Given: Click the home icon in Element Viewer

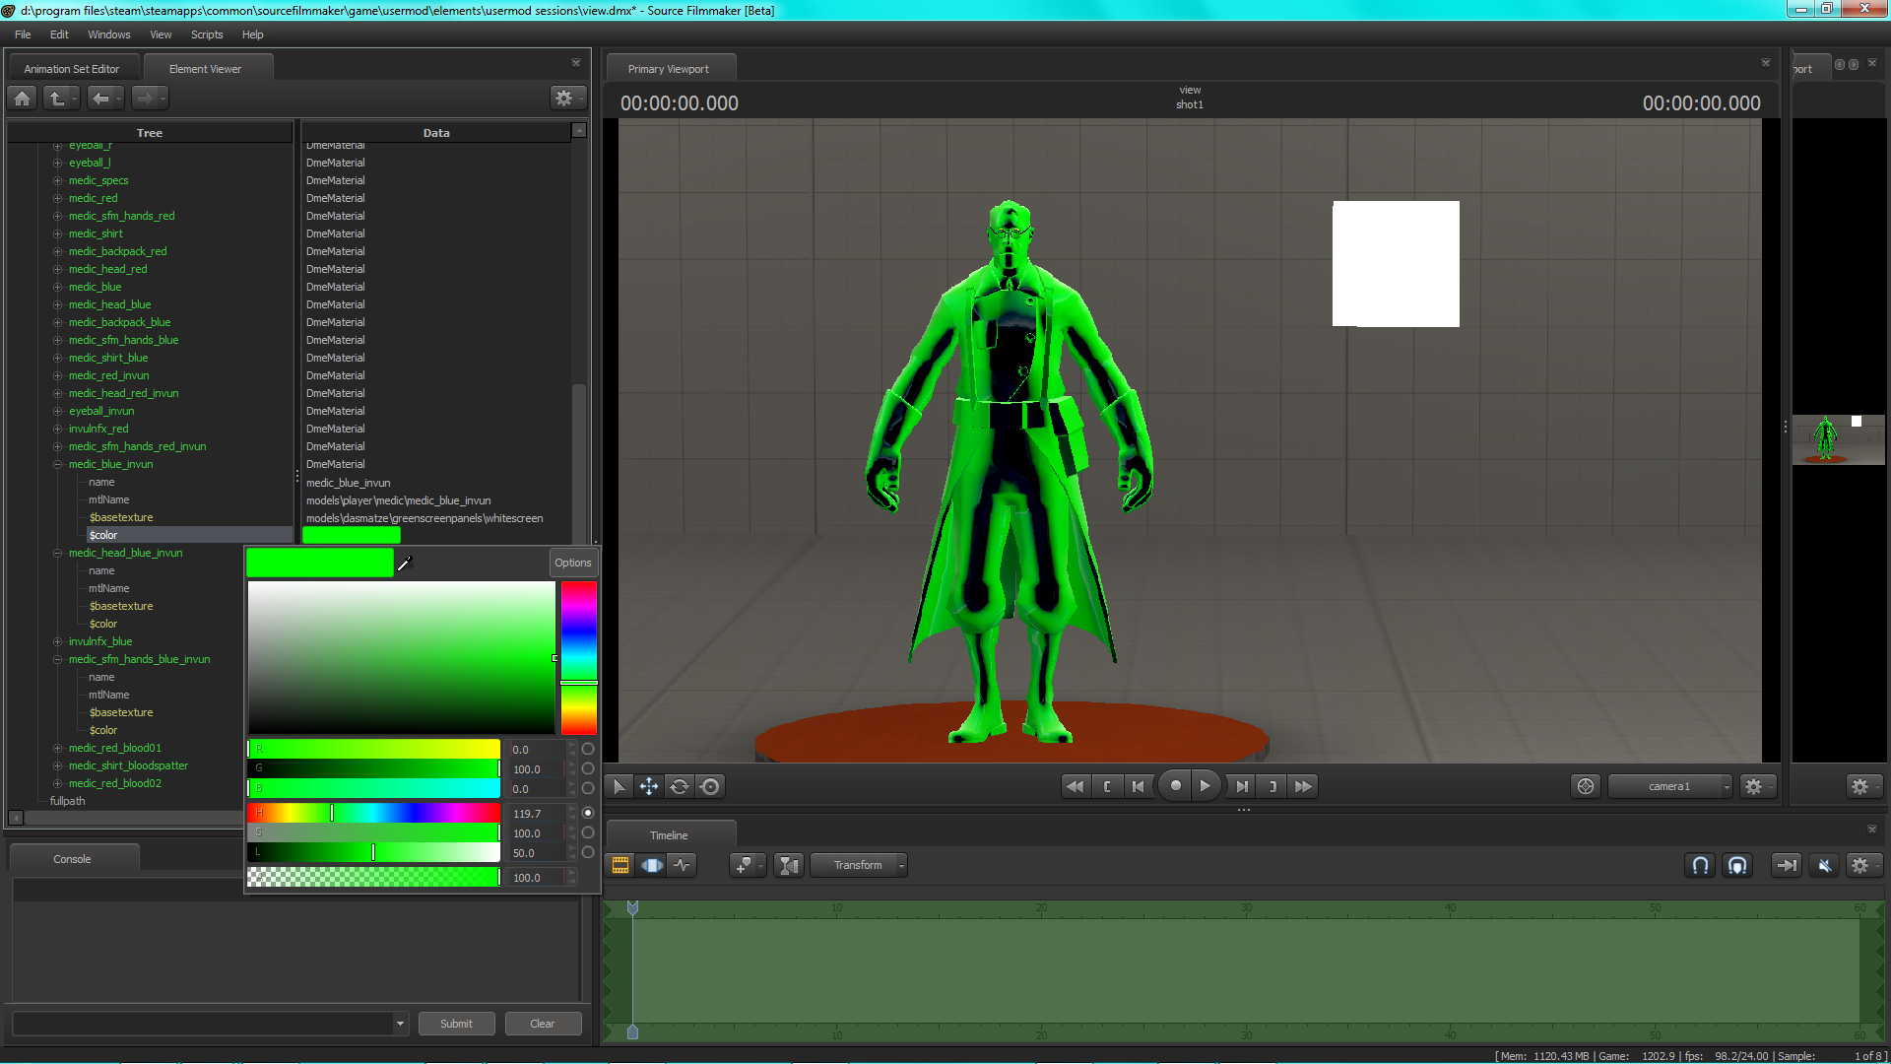Looking at the screenshot, I should (23, 98).
